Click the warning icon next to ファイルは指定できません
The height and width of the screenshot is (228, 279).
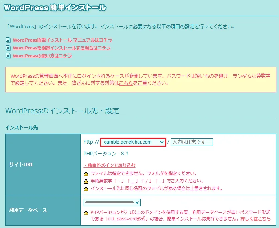tap(86, 173)
